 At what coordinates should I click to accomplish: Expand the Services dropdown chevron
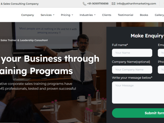54,15
